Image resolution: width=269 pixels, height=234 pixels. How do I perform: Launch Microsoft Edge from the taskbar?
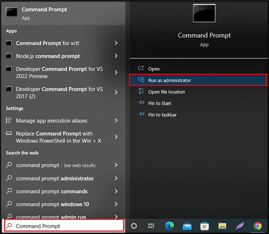click(170, 226)
